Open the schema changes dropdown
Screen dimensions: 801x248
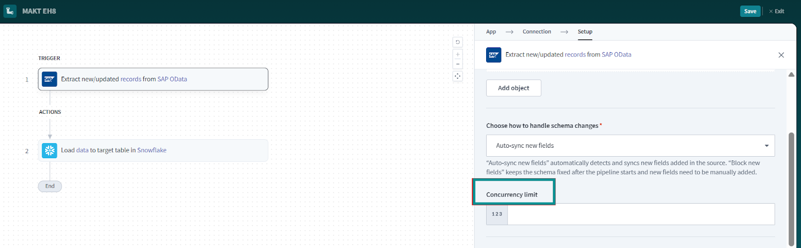[x=630, y=146]
